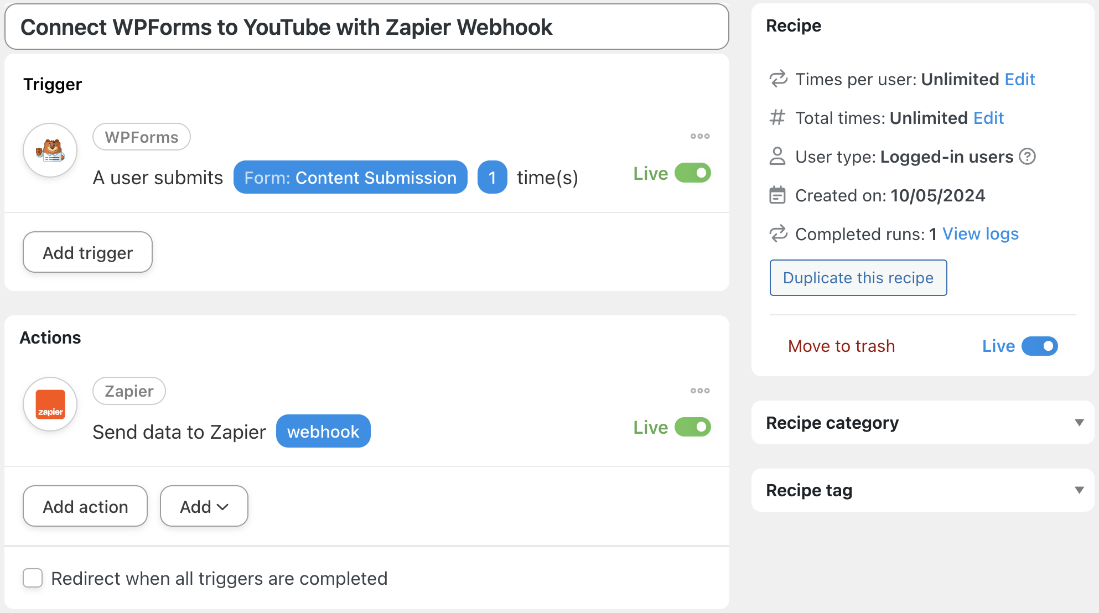Screen dimensions: 1099x613
Task: Expand the Recipe tag panel
Action: click(1079, 490)
